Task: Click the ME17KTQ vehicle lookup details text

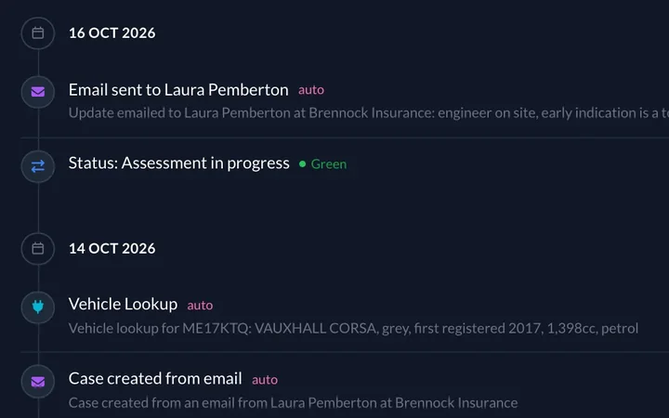Action: coord(353,328)
